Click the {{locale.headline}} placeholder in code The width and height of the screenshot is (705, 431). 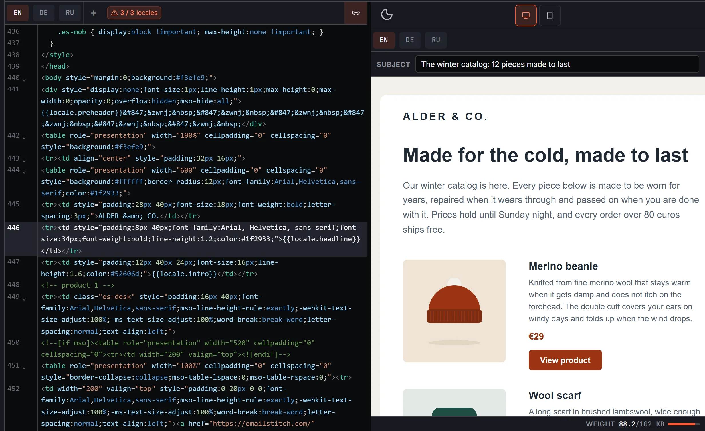(321, 239)
